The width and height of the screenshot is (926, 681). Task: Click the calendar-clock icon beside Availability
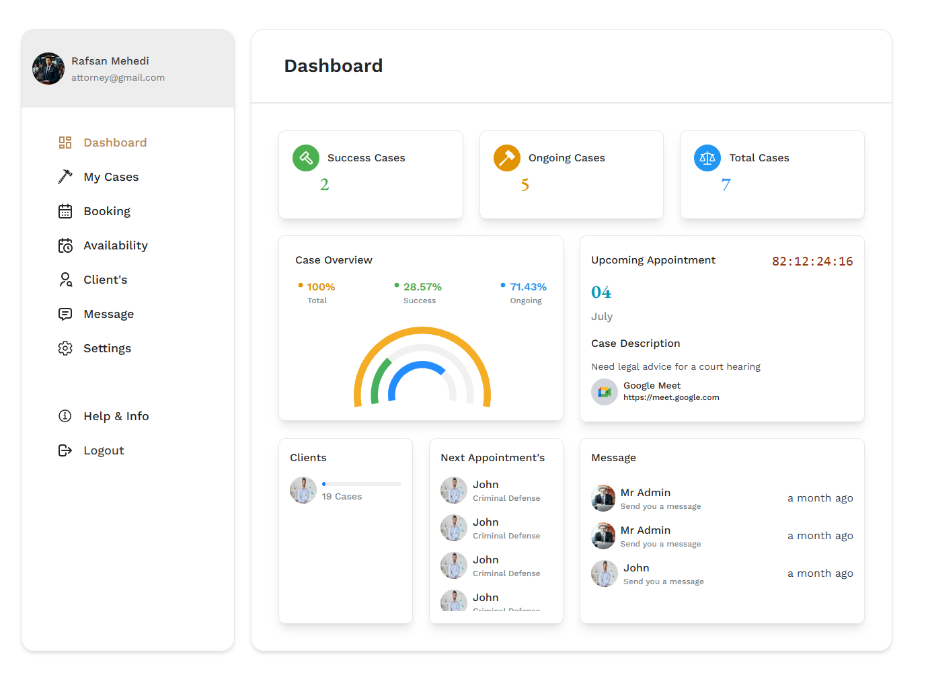coord(65,245)
